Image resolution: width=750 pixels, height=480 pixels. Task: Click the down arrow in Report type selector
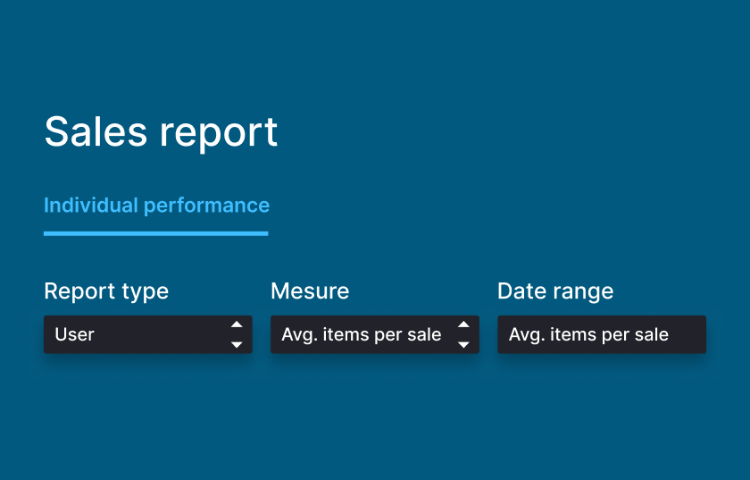point(237,345)
